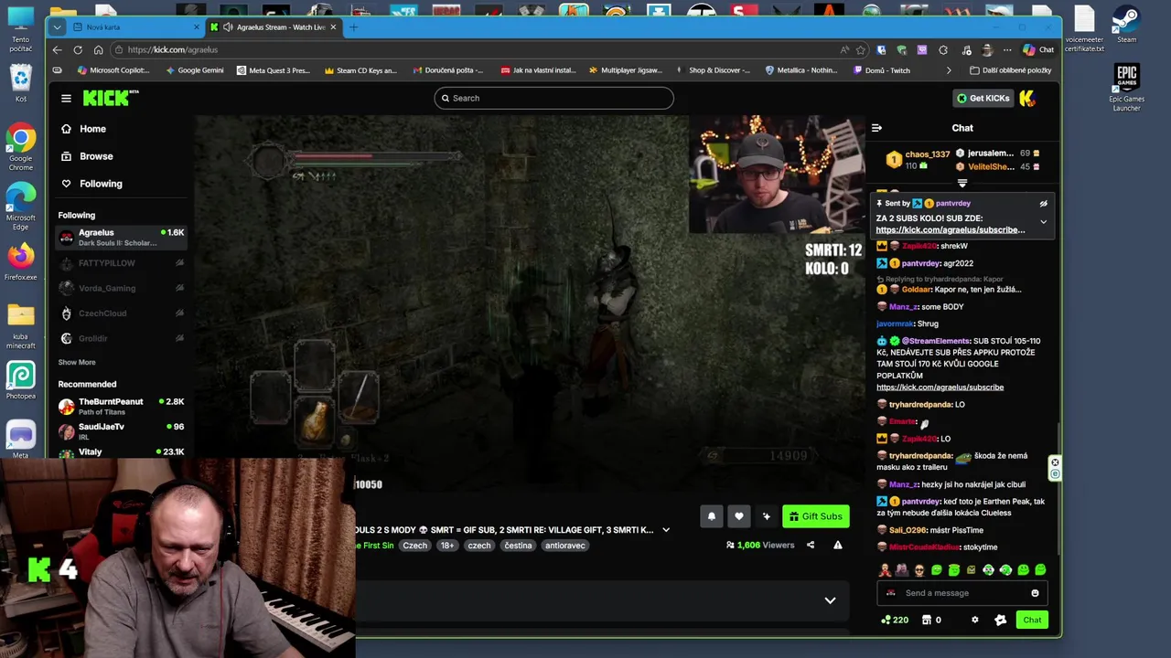Hide the pinned chat message
1171x658 pixels.
tap(1043, 204)
